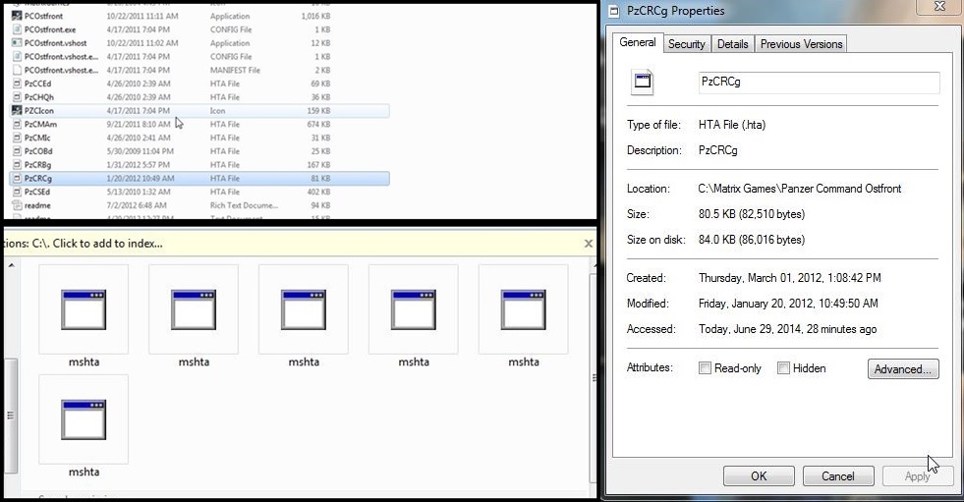The width and height of the screenshot is (964, 502).
Task: Click the PCOstfront.vshost MANIFEST file icon
Action: point(17,70)
